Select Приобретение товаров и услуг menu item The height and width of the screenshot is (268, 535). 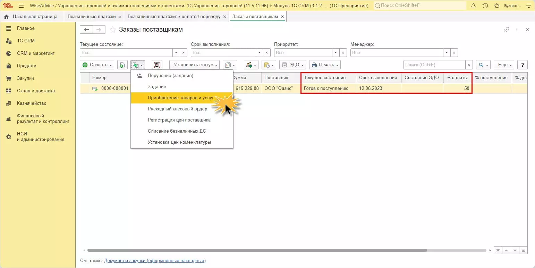pyautogui.click(x=180, y=98)
